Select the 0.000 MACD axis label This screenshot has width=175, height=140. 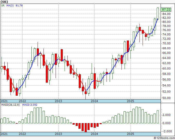pos(166,123)
